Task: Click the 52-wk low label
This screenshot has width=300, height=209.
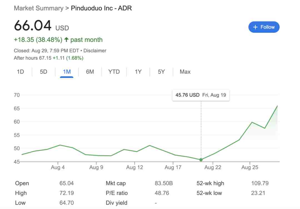Action: [x=209, y=193]
